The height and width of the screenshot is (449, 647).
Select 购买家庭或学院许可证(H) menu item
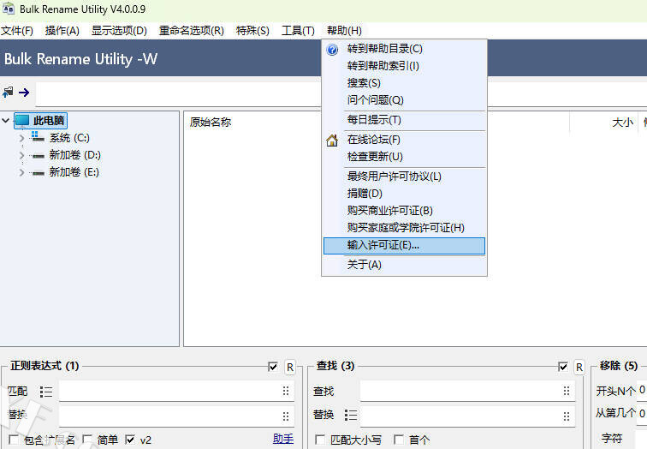(404, 228)
